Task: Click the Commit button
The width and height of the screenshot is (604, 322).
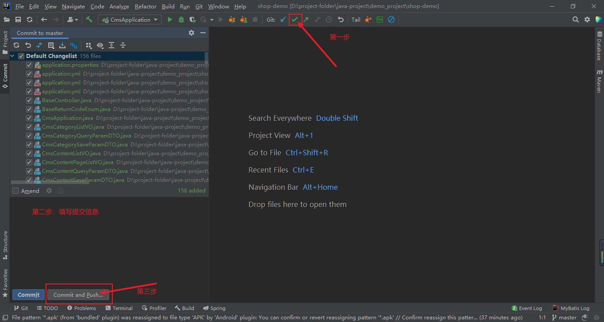Action: click(29, 295)
